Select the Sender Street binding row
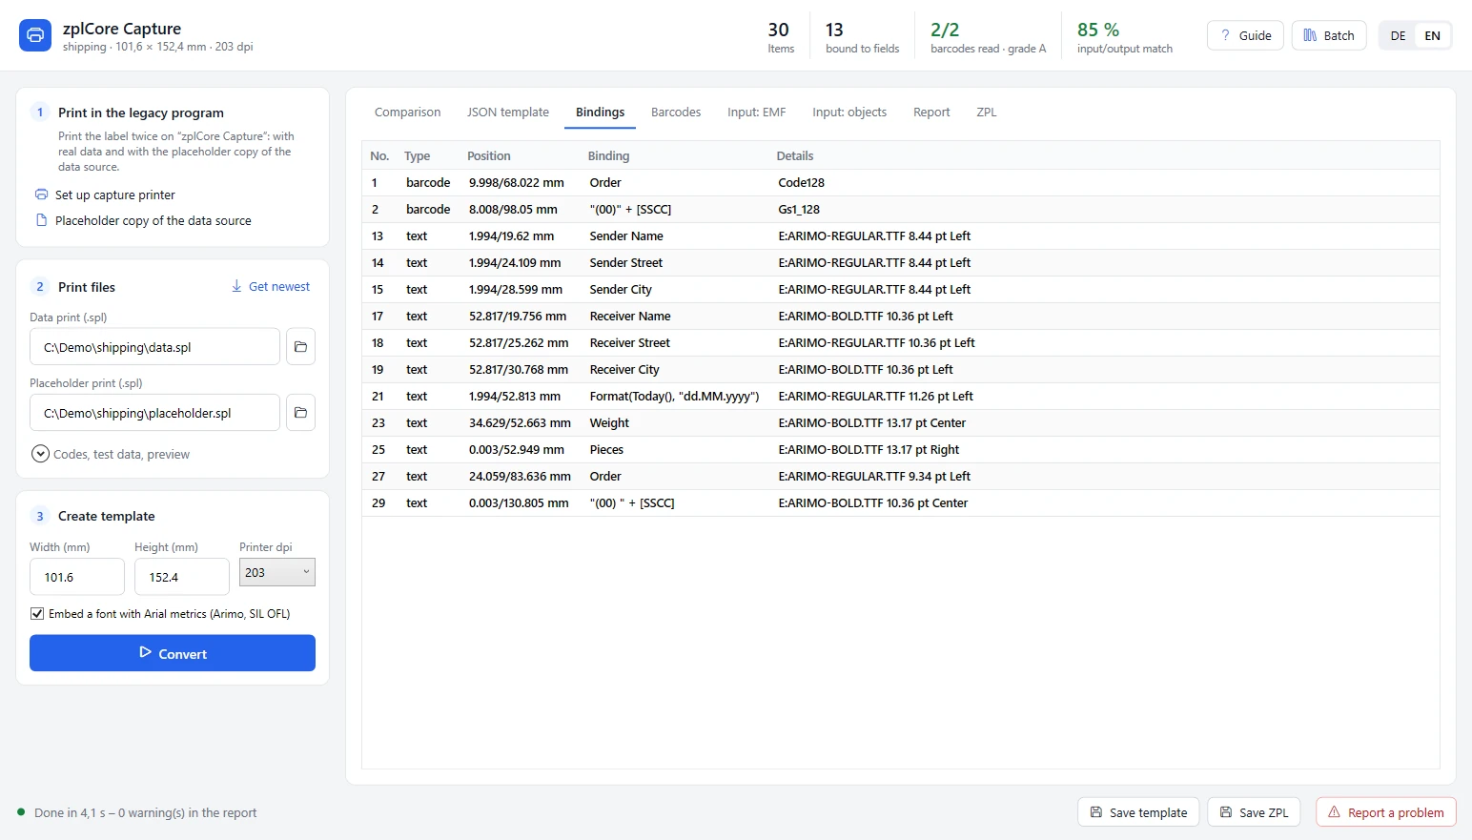This screenshot has height=840, width=1472. (x=901, y=262)
